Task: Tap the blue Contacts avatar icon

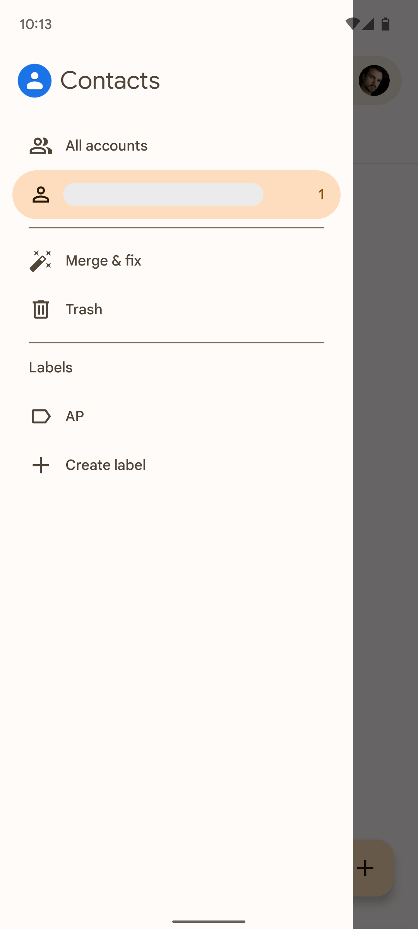Action: [x=34, y=80]
